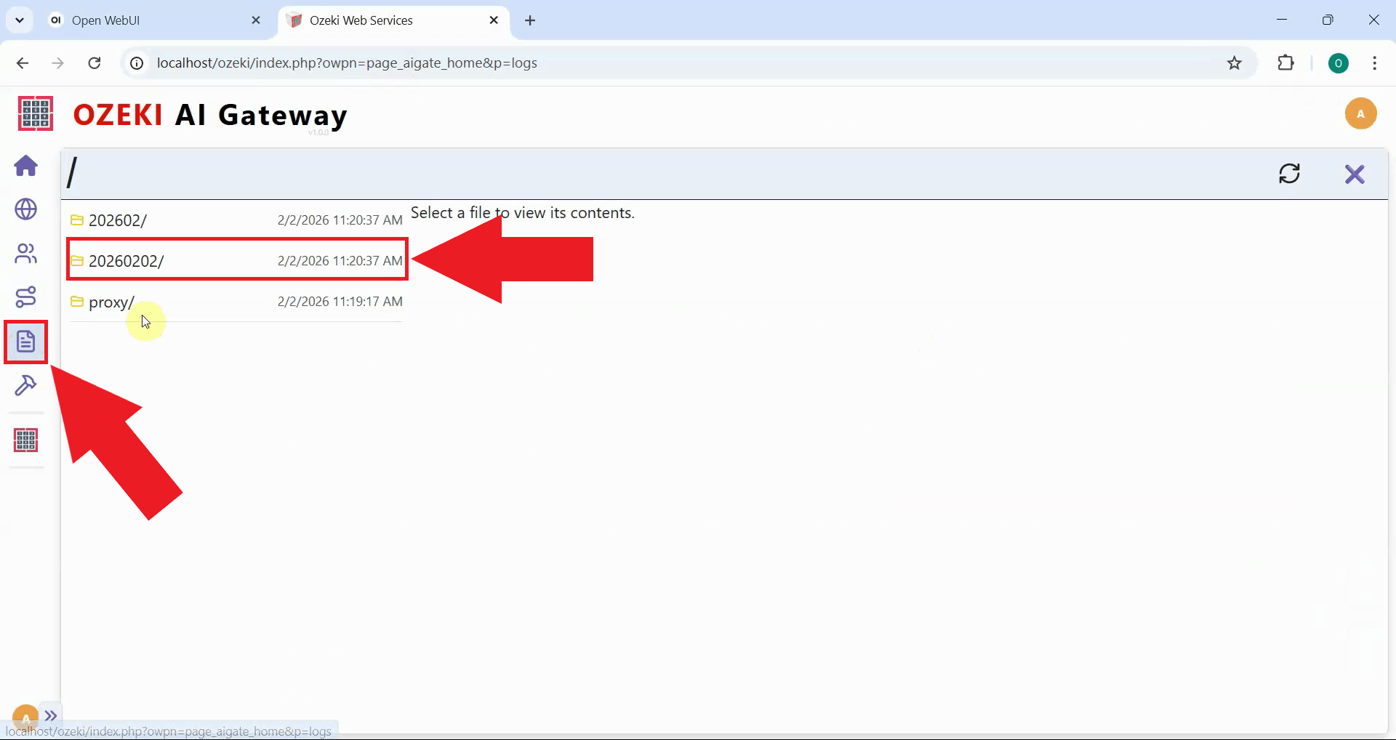
Task: Click inside the browser address bar
Action: coord(509,63)
